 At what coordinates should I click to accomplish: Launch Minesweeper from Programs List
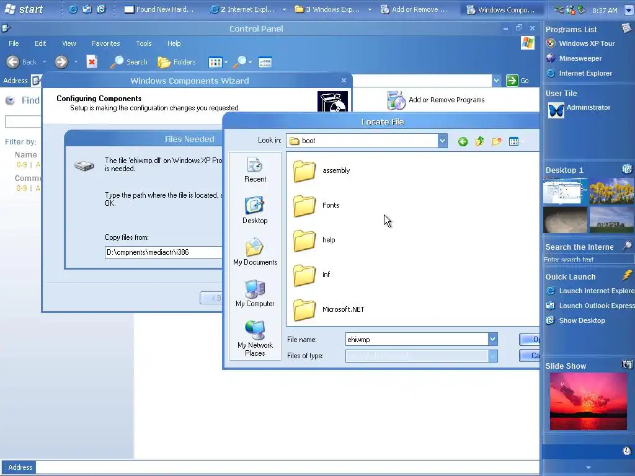pyautogui.click(x=574, y=58)
